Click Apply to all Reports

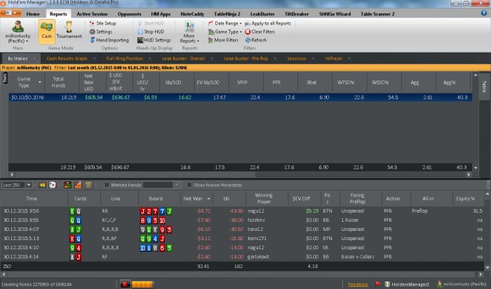pyautogui.click(x=268, y=23)
